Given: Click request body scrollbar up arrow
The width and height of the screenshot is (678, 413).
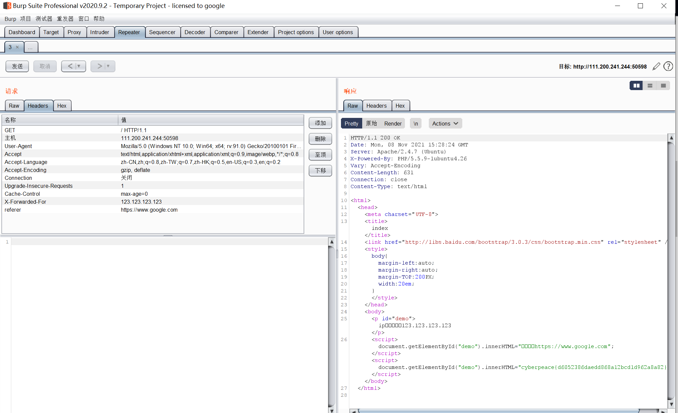Looking at the screenshot, I should tap(331, 242).
